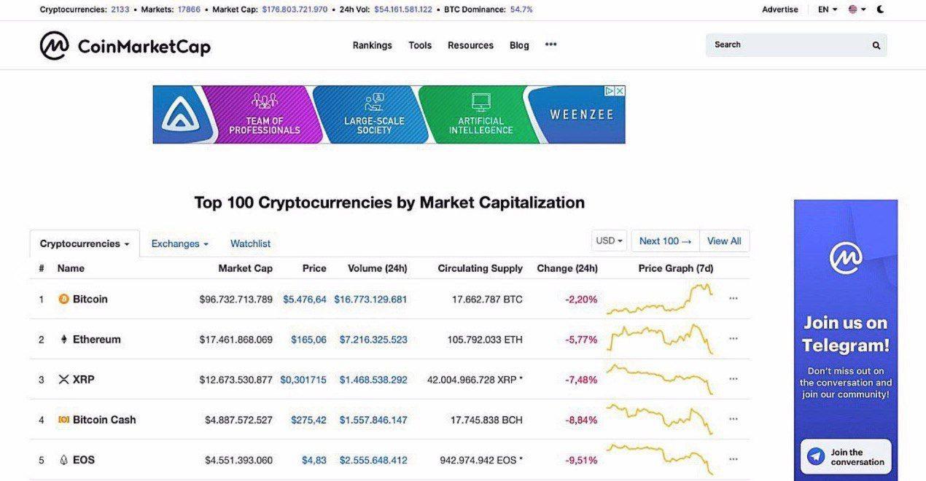Click the EOS coin icon
Viewport: 926px width, 481px height.
tap(63, 460)
